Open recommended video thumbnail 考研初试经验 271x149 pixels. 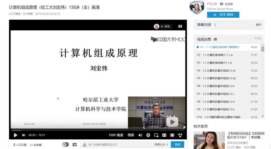(x=209, y=140)
